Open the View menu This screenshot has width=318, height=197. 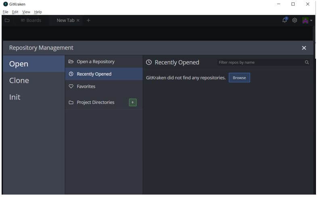coord(26,12)
